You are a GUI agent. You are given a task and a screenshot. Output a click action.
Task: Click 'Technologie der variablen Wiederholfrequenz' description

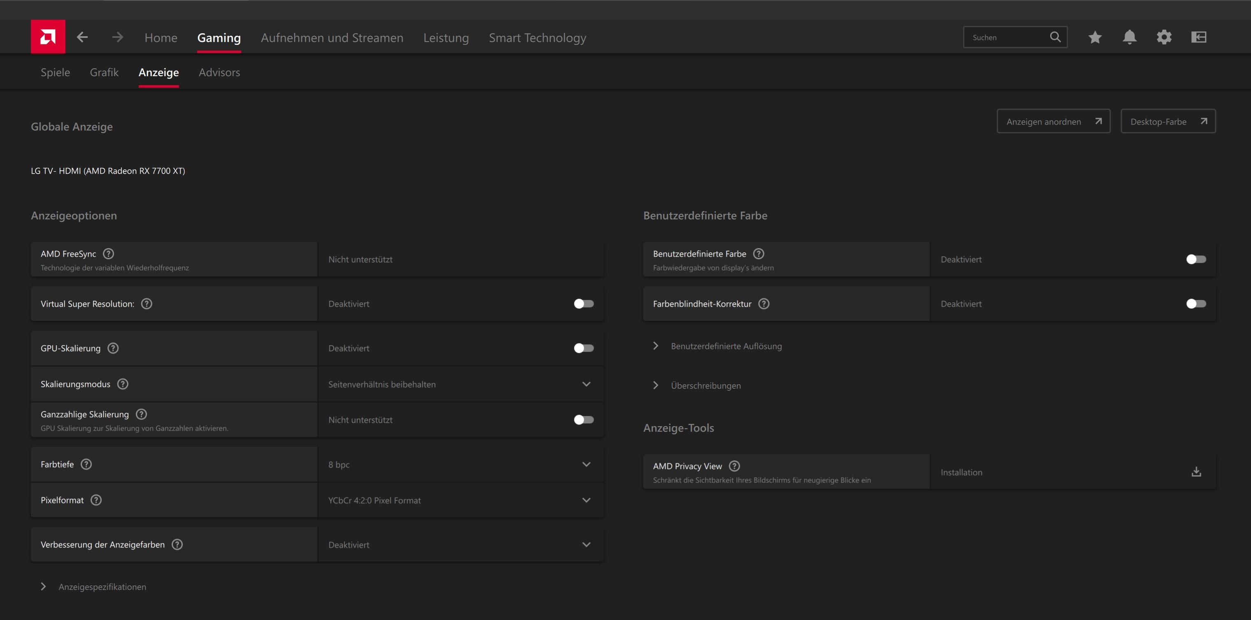(115, 267)
